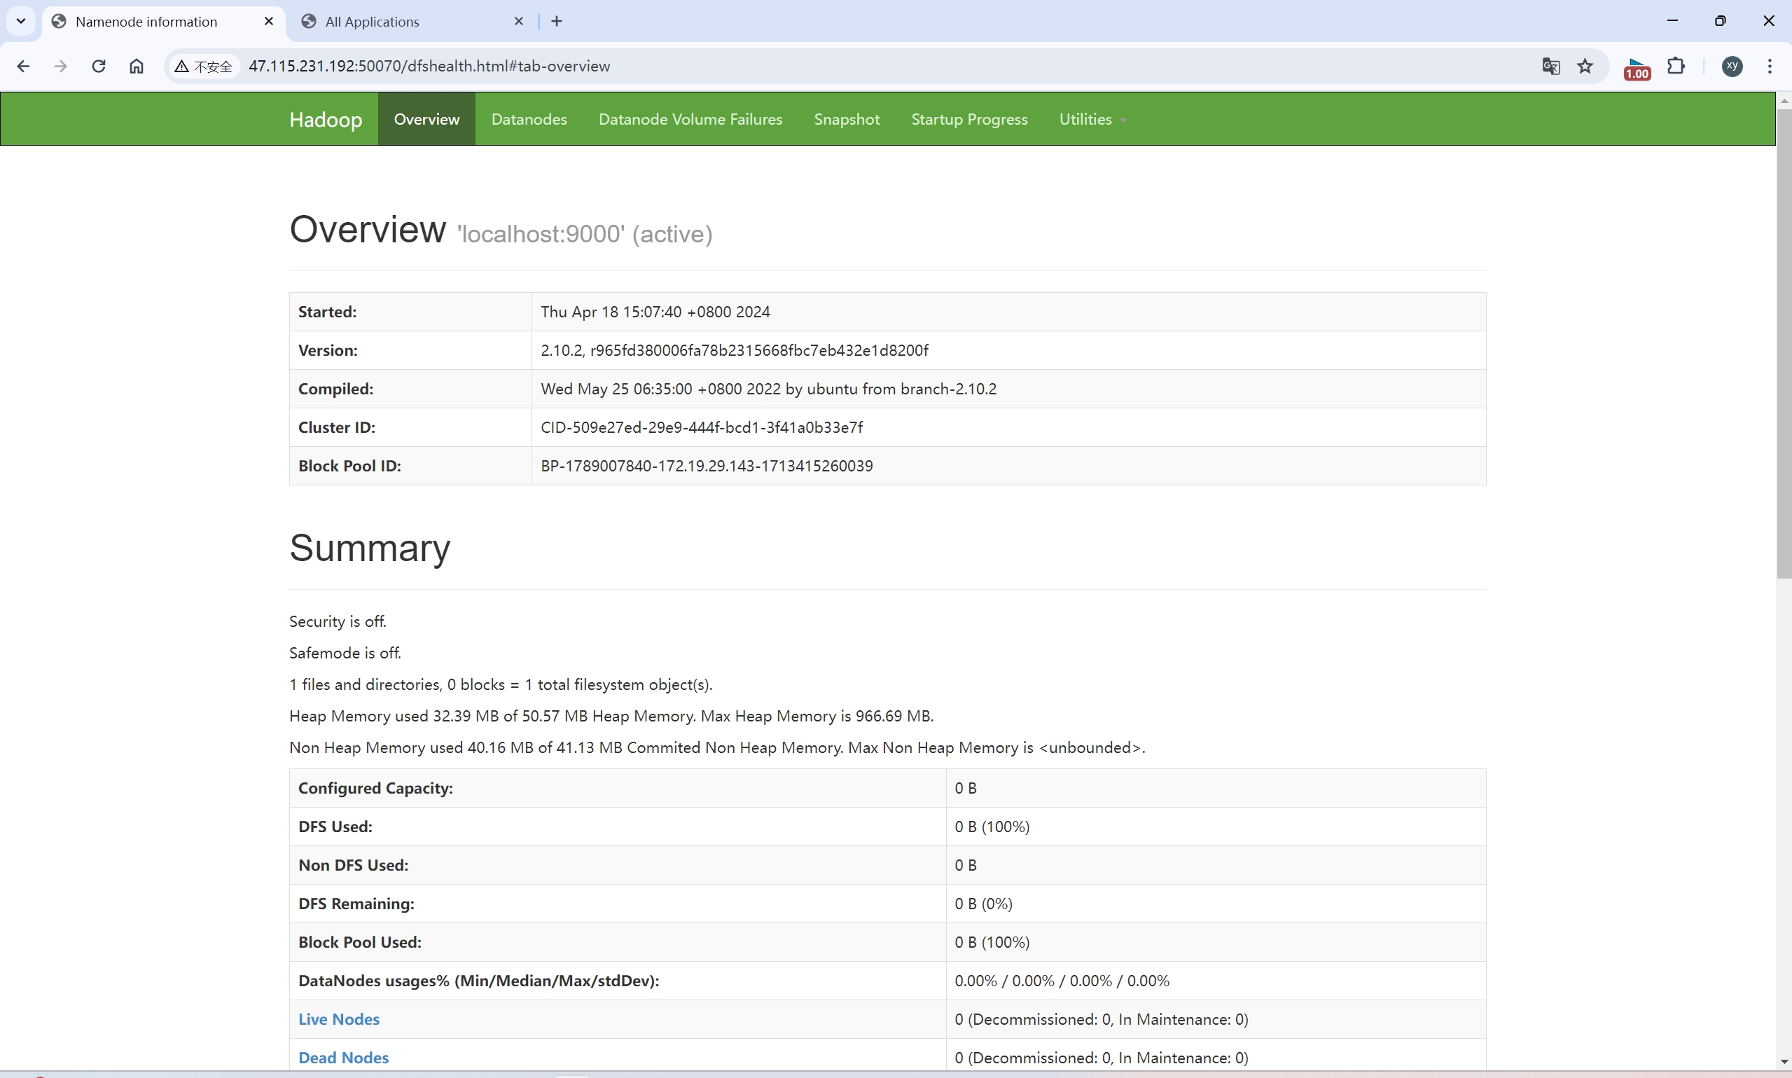Open the Startup Progress nav item
The image size is (1792, 1078).
pos(969,119)
